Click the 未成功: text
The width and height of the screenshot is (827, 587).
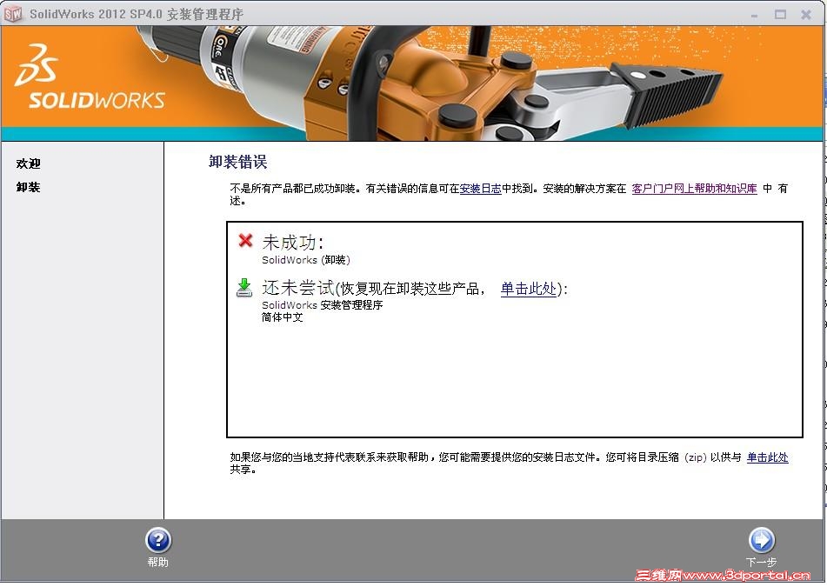[x=293, y=243]
